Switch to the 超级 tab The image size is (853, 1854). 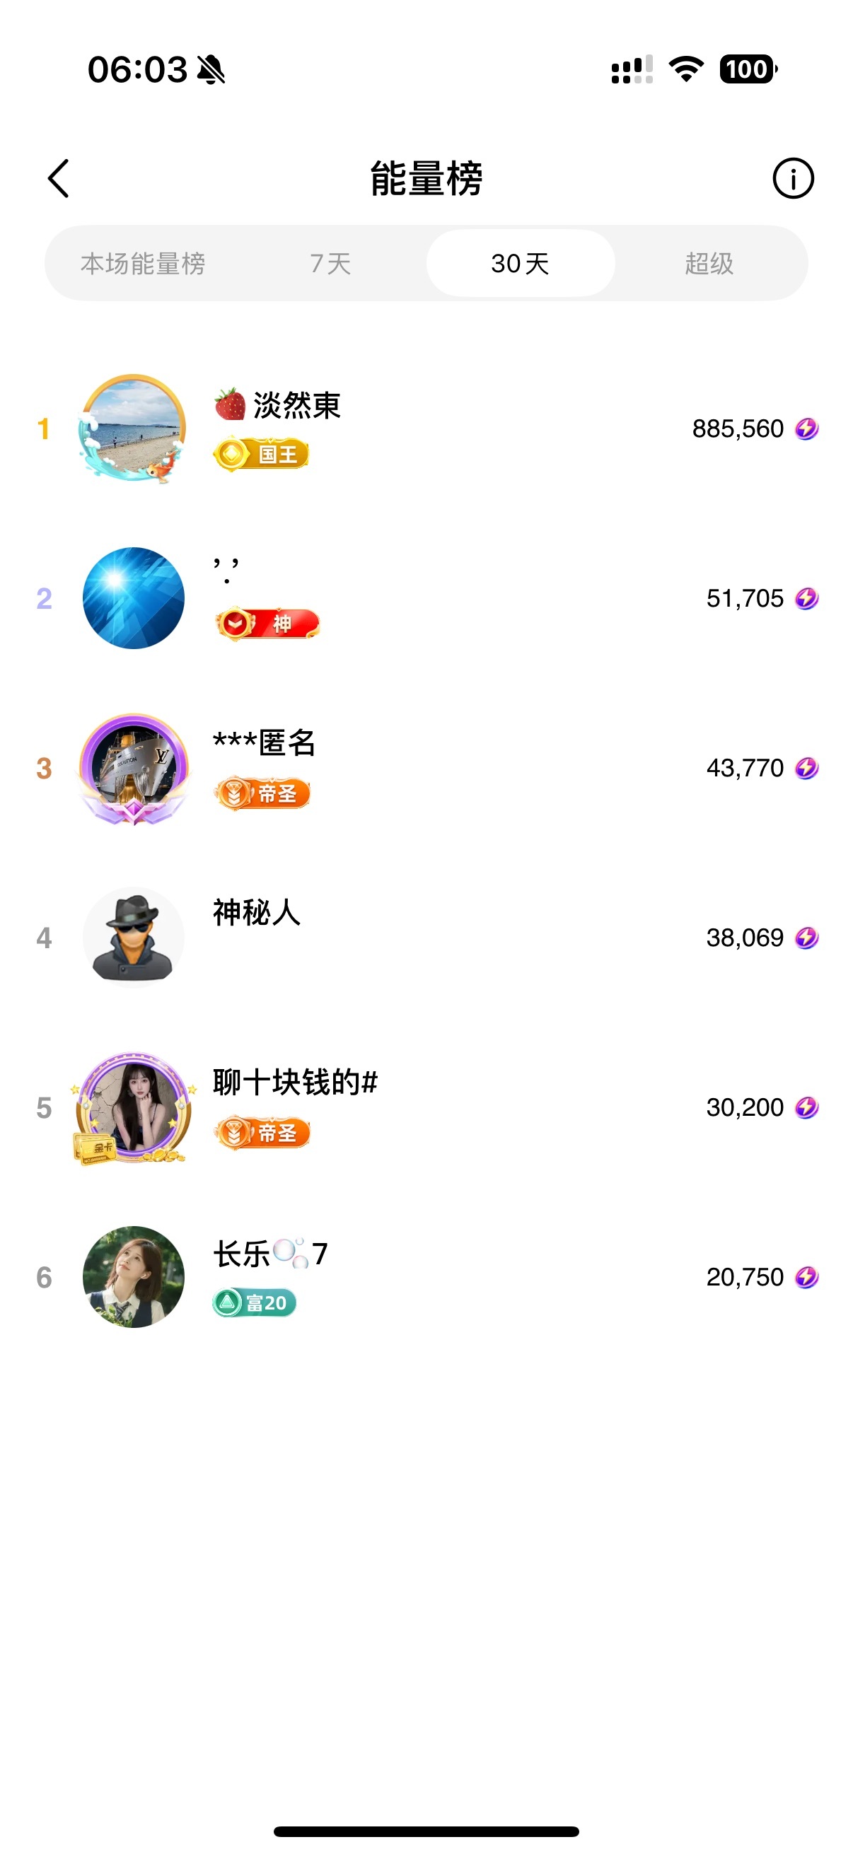pyautogui.click(x=709, y=264)
